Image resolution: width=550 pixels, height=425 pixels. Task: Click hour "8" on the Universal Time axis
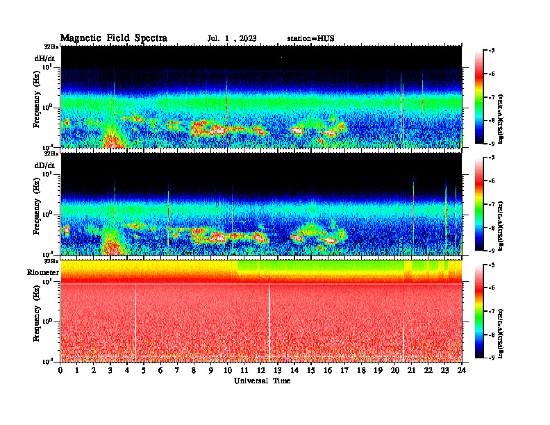194,370
